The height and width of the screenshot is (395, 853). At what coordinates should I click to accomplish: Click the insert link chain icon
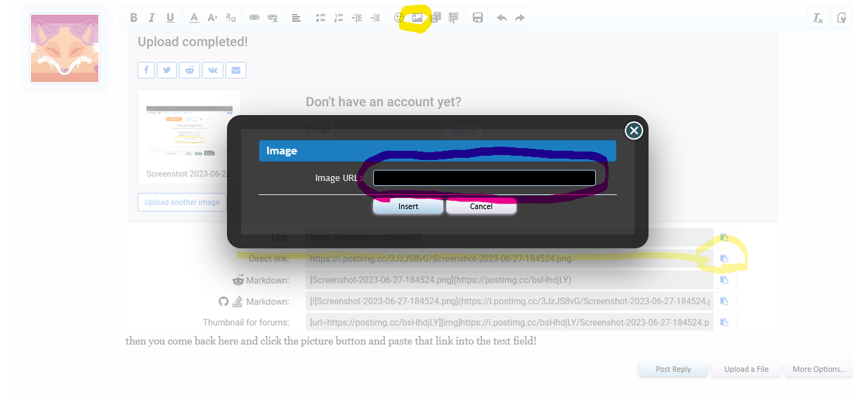[254, 18]
